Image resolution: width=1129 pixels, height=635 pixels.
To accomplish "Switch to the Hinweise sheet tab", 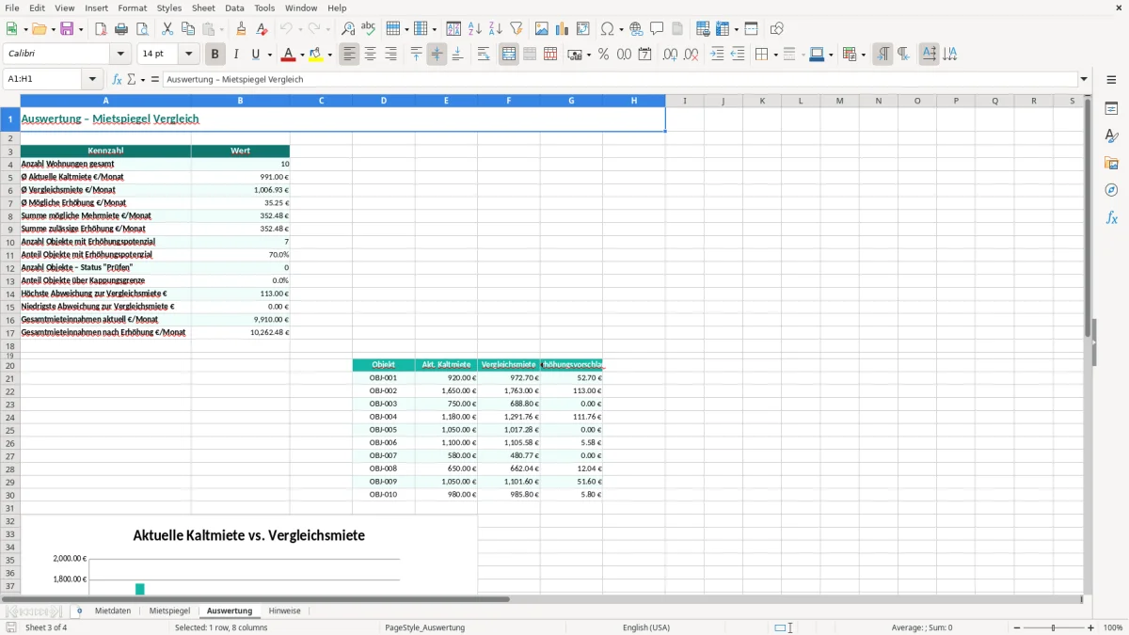I will (x=284, y=611).
